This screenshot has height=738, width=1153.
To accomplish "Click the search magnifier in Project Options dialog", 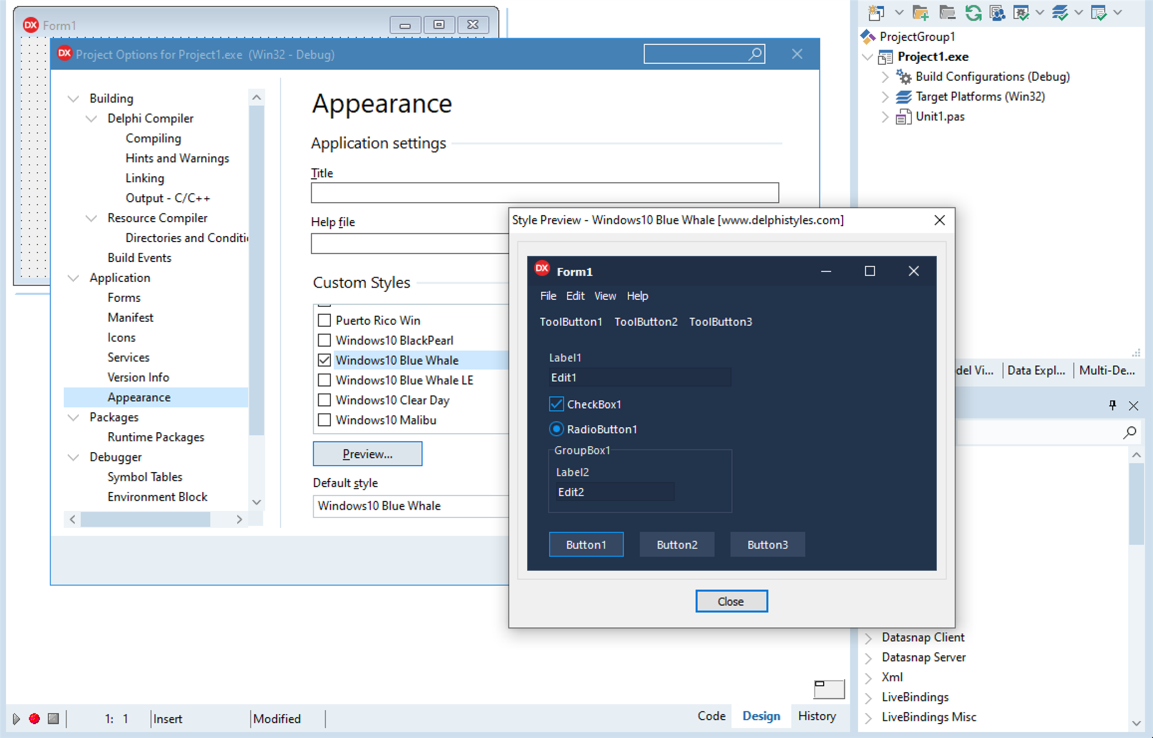I will (755, 54).
